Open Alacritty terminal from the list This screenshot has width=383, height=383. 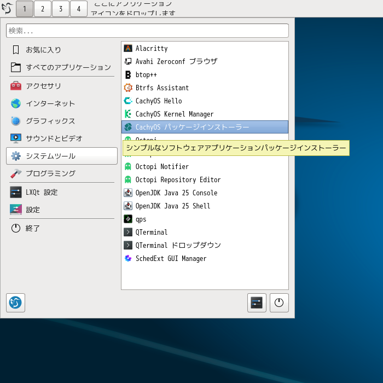point(205,48)
